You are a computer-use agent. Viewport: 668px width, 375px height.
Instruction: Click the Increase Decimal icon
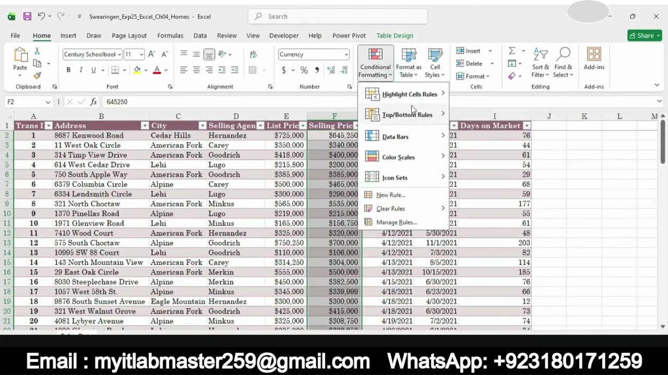(331, 70)
